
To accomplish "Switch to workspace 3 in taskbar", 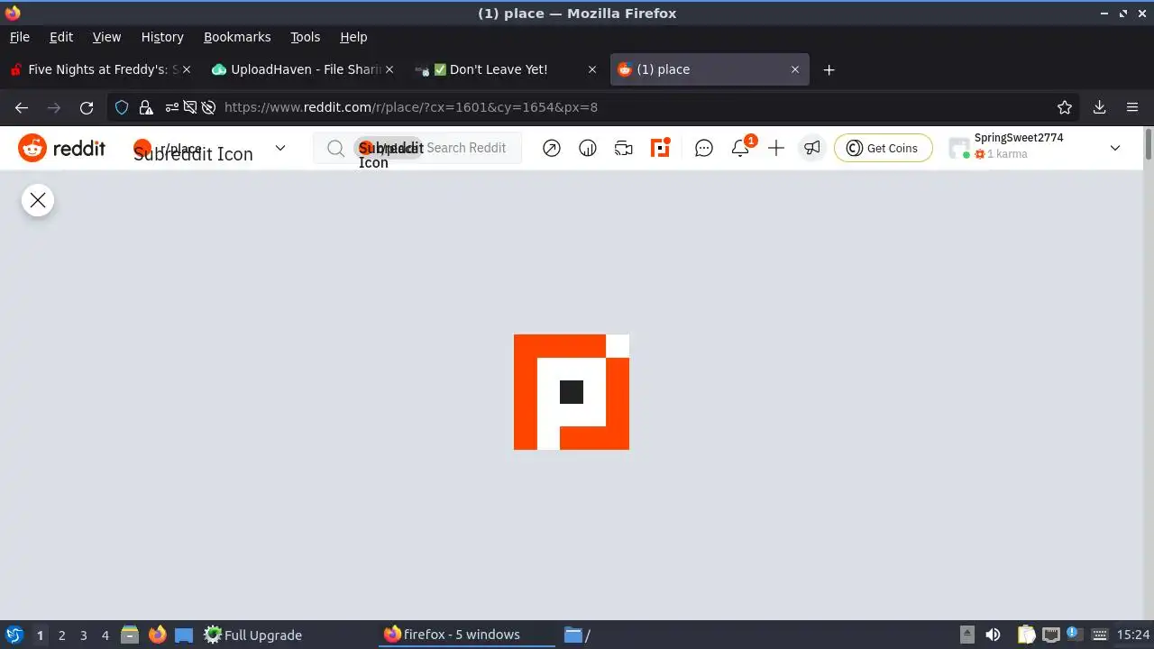I will point(83,635).
